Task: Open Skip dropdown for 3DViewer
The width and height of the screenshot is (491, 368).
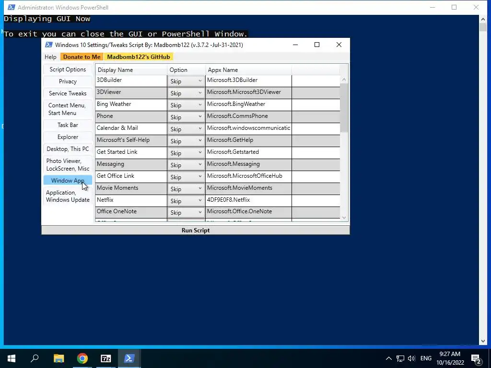Action: [x=186, y=93]
